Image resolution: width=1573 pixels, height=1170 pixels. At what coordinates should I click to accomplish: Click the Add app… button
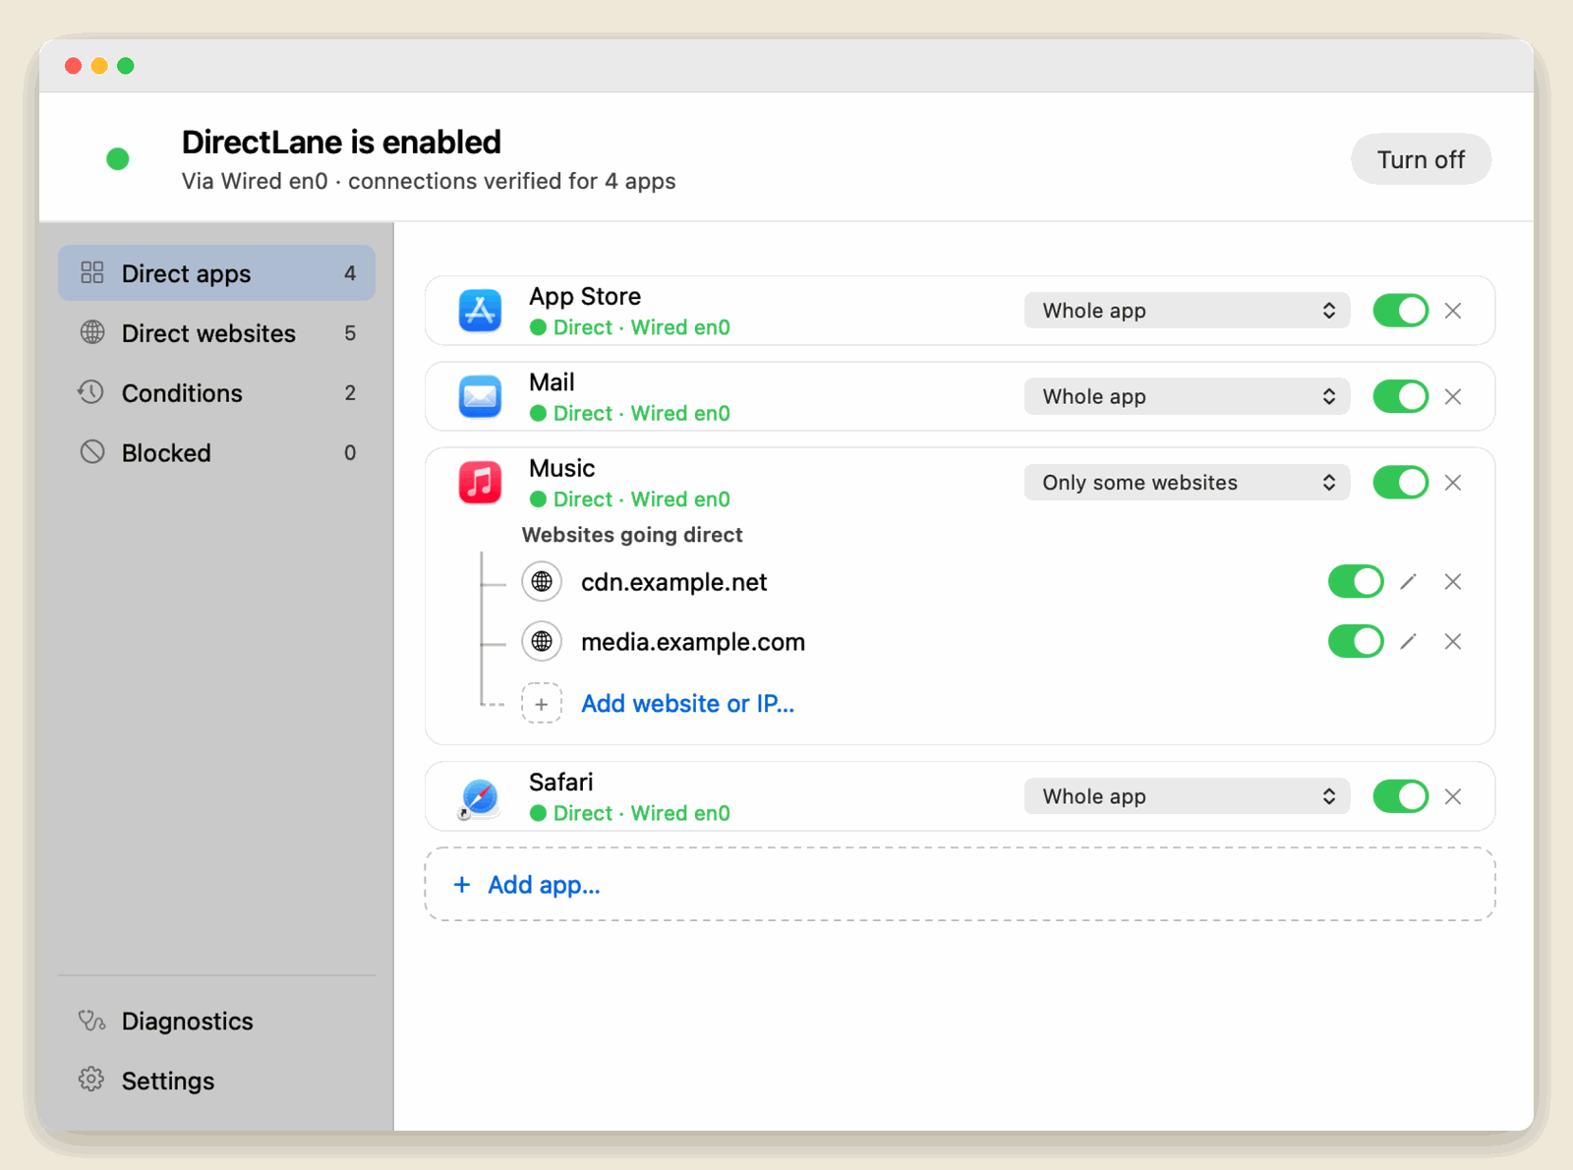[x=960, y=885]
